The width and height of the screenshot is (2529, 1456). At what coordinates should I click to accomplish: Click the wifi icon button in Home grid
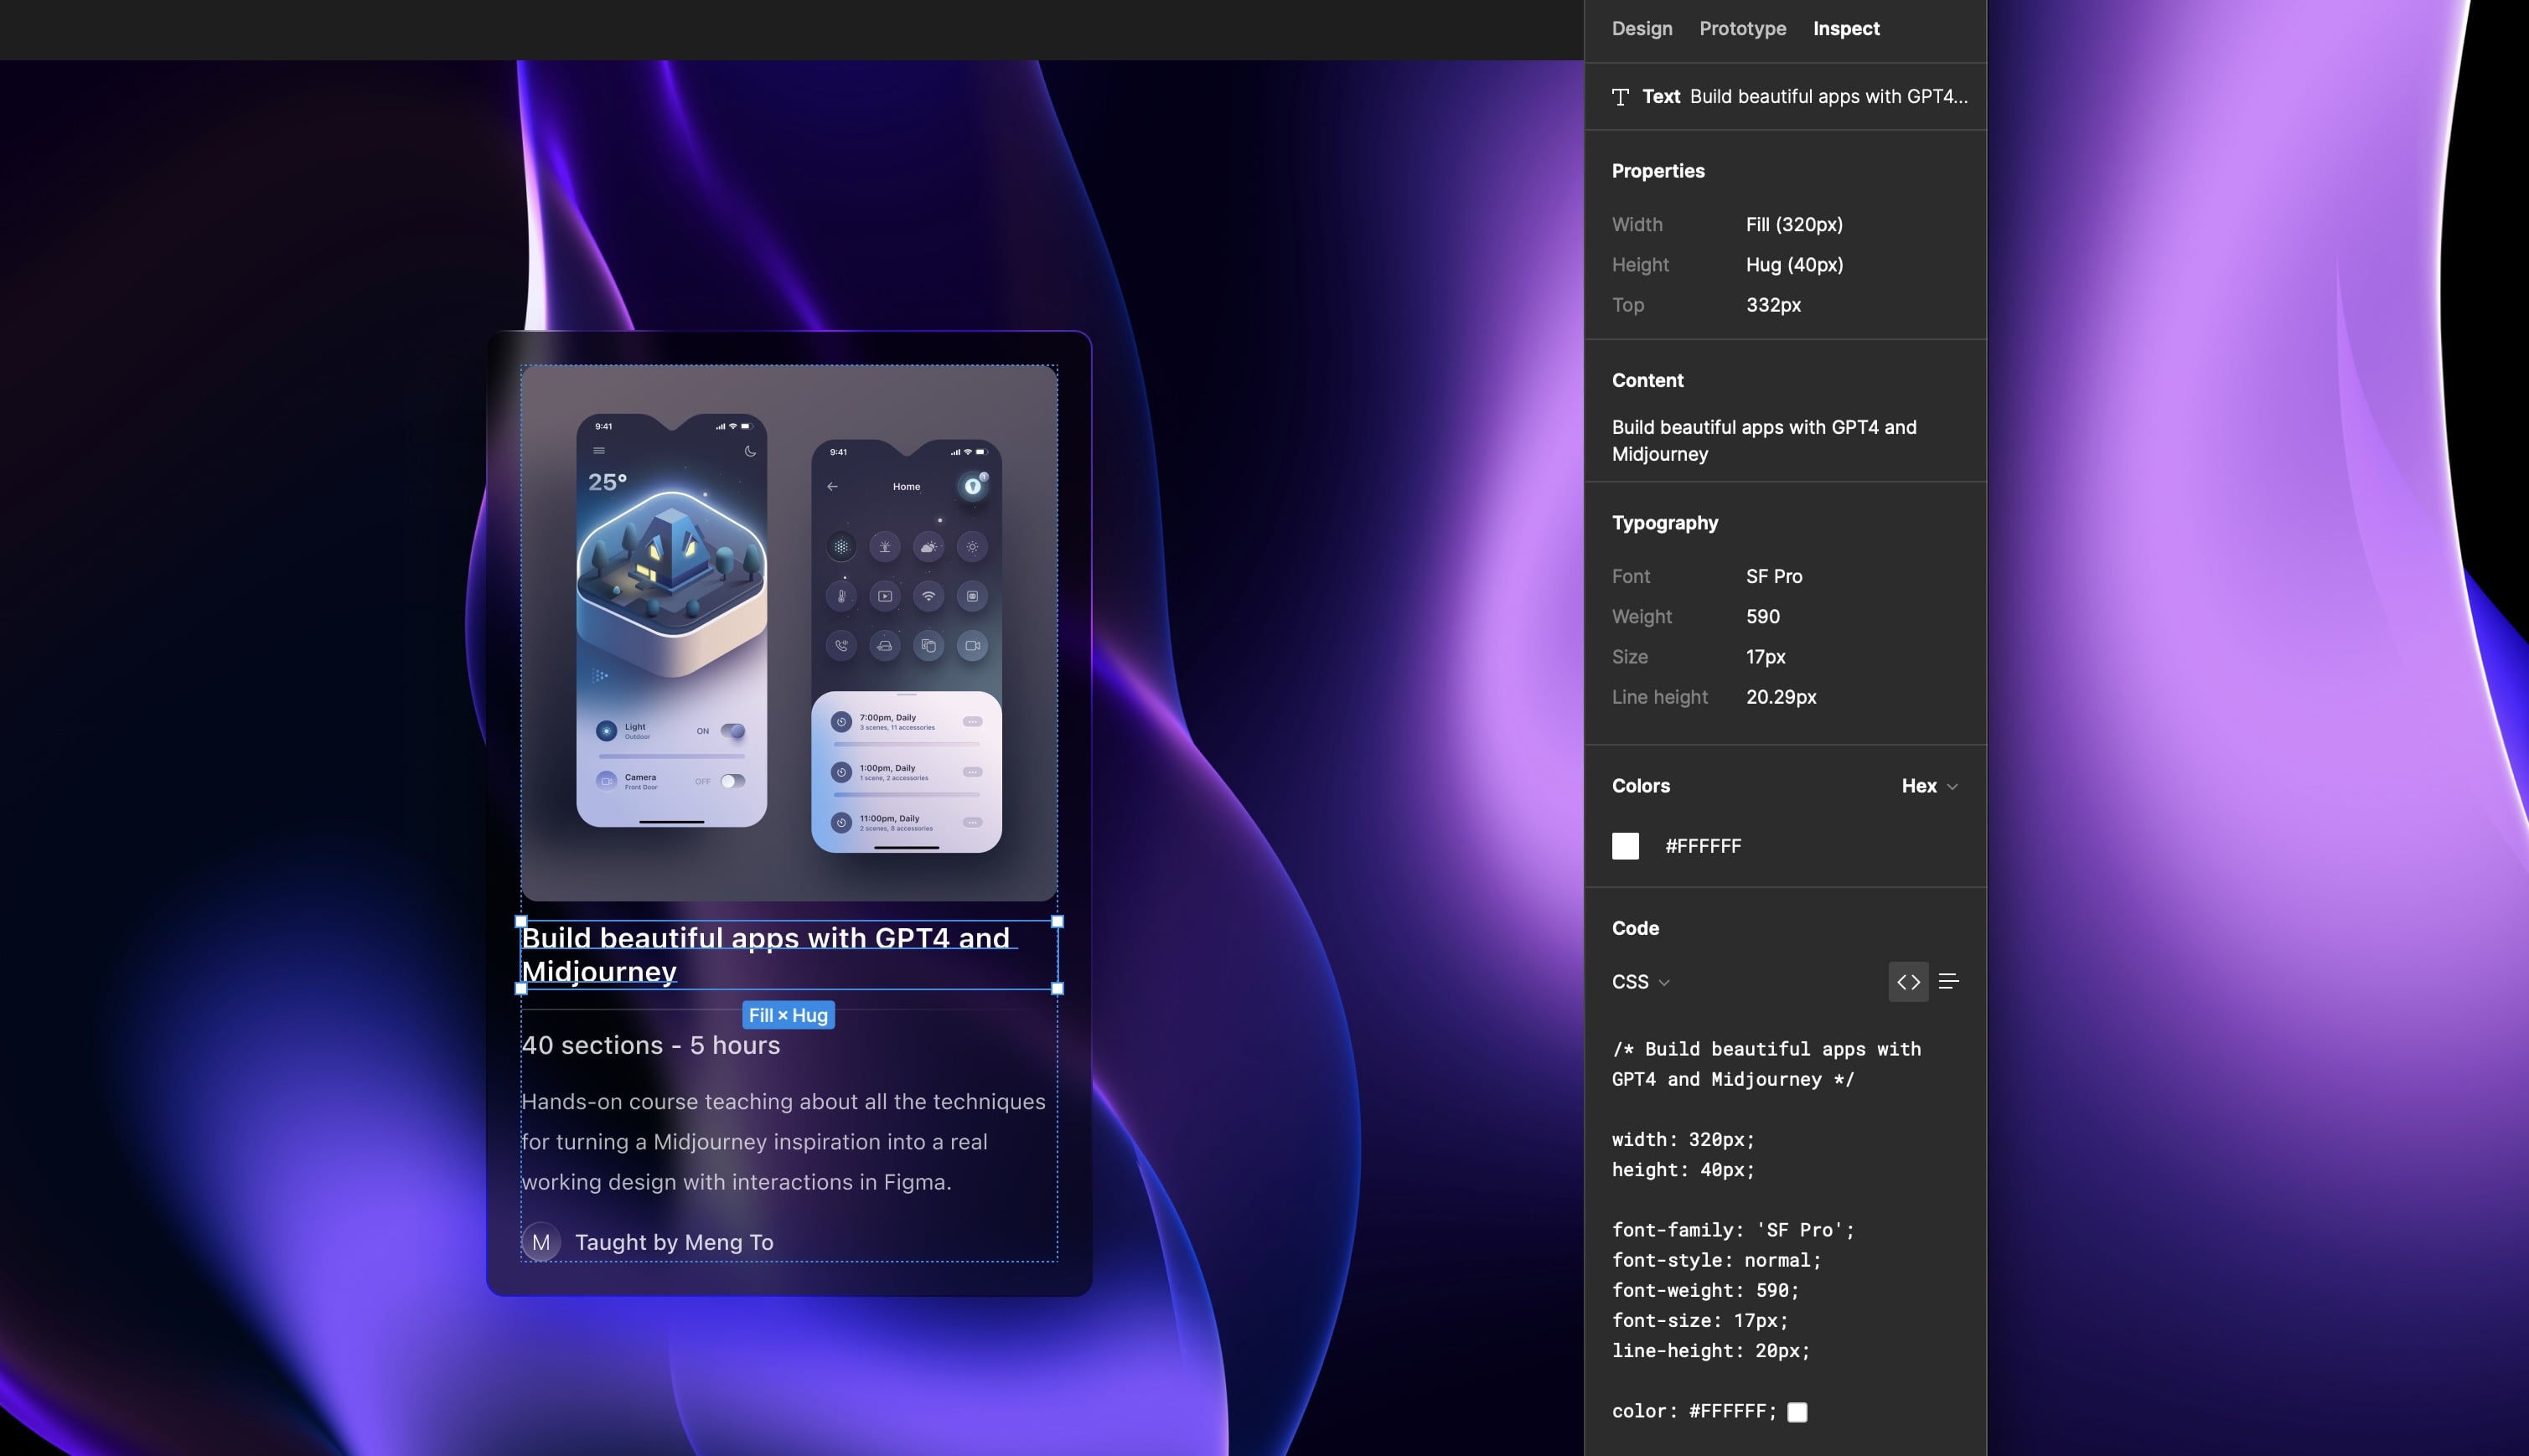928,596
